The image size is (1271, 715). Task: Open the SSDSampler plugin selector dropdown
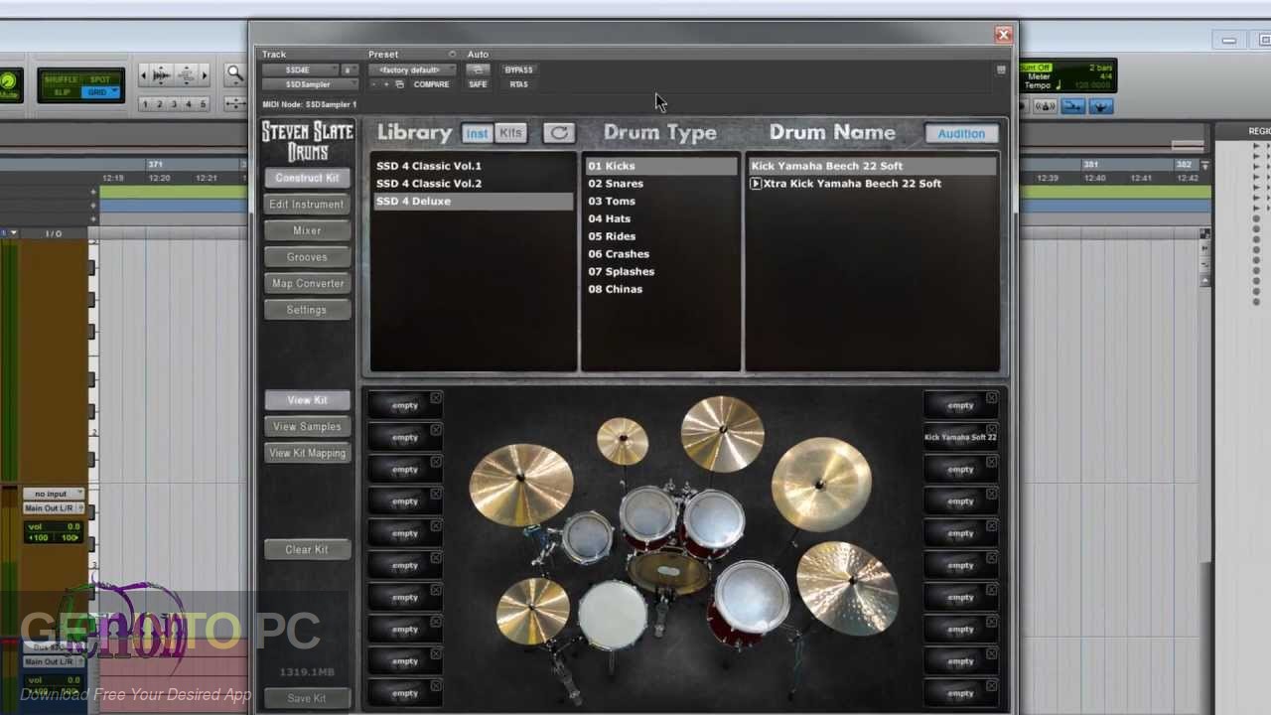point(310,84)
